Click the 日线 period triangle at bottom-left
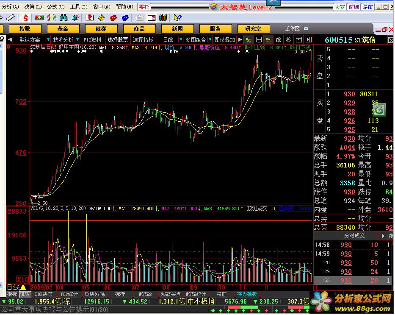 (23, 287)
